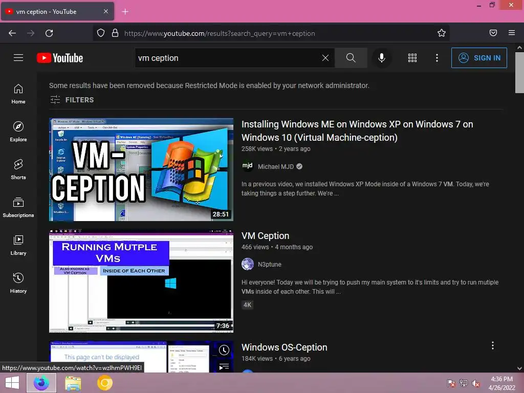
Task: Open the muted volume tray icon
Action: point(476,383)
